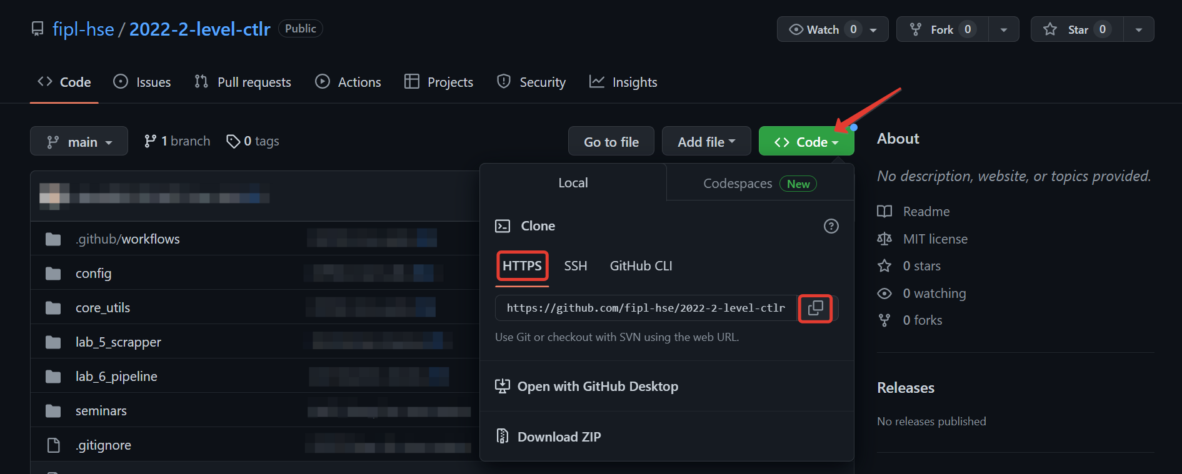The width and height of the screenshot is (1182, 474).
Task: Click the terminal icon beside Clone
Action: pyautogui.click(x=503, y=226)
